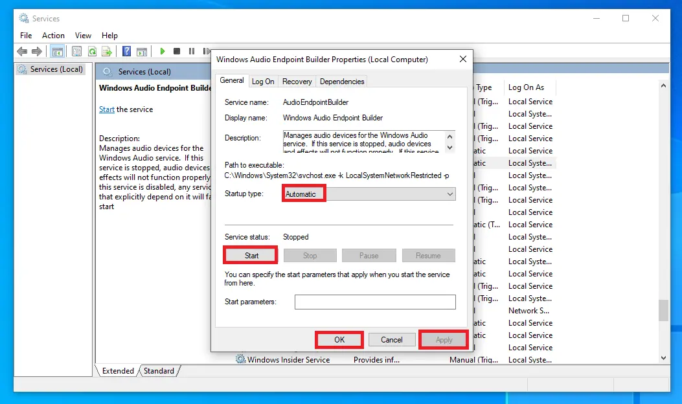Click the disabled Stop button in the dialog
Image resolution: width=682 pixels, height=404 pixels.
[310, 255]
